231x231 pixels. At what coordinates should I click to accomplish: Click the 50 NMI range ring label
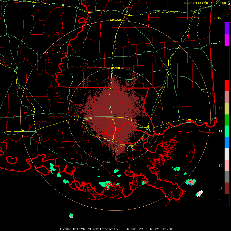pos(115,68)
